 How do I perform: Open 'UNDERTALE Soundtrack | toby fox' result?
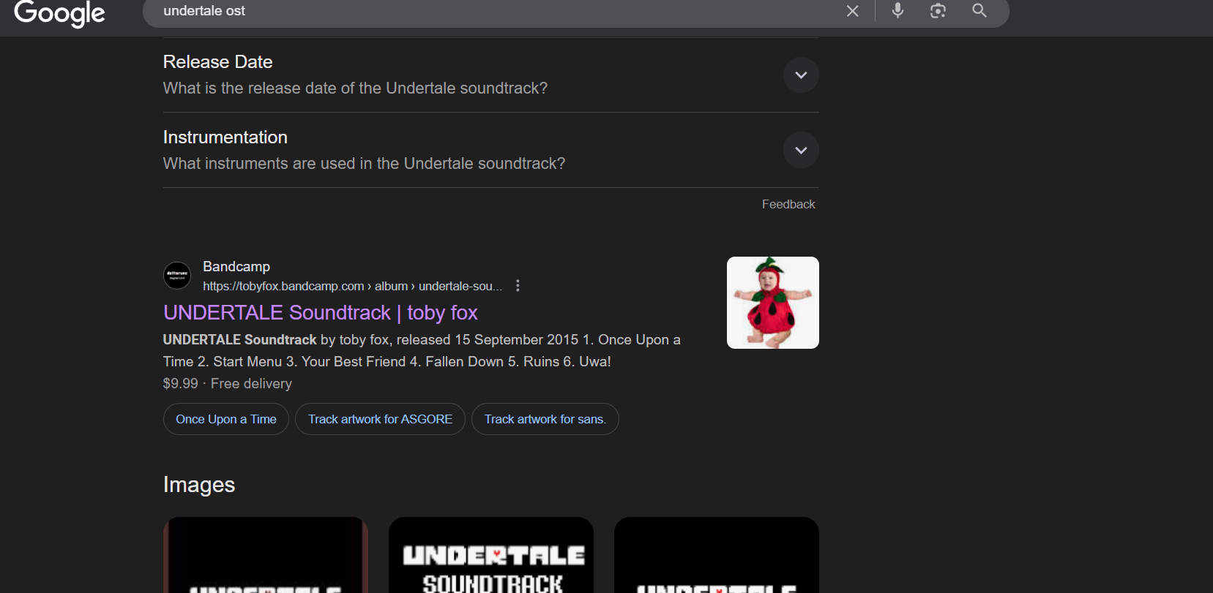[x=320, y=313]
